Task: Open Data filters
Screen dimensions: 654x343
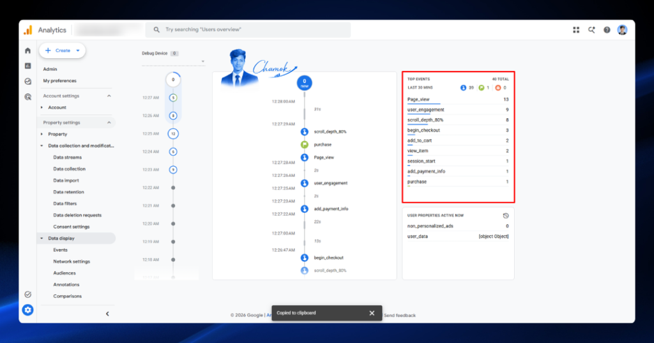Action: [65, 204]
